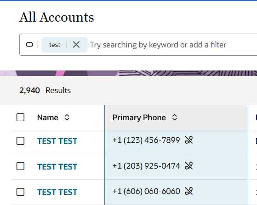Select all accounts with header checkbox
The width and height of the screenshot is (257, 205).
(x=21, y=117)
